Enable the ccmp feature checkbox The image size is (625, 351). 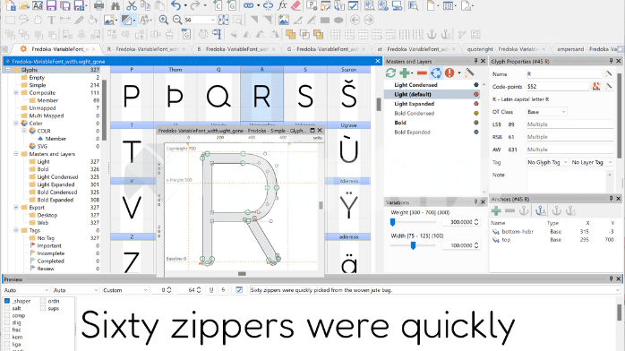click(x=7, y=315)
